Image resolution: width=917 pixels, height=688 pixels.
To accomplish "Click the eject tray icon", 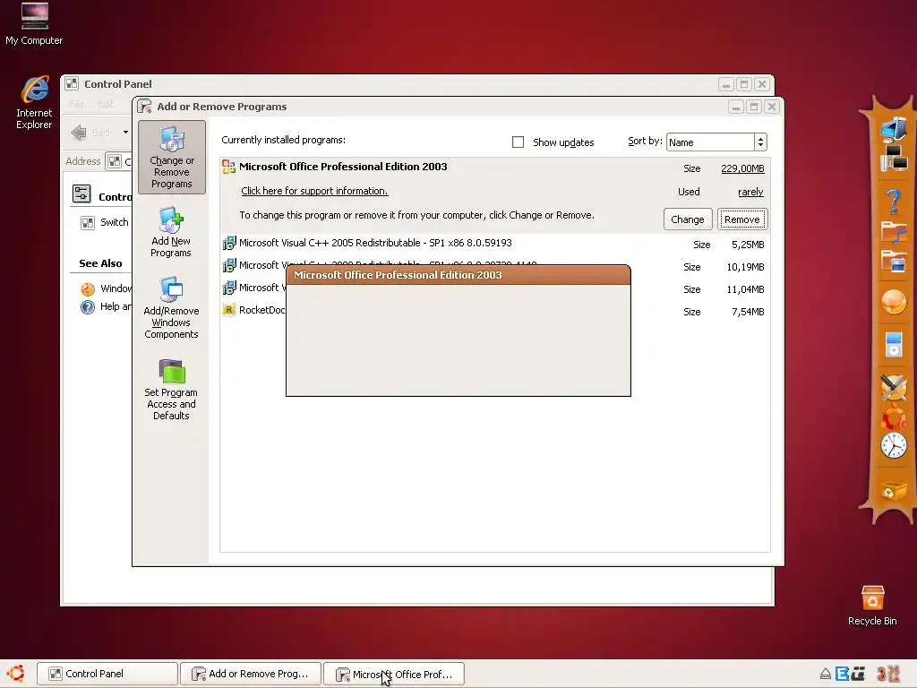I will pyautogui.click(x=825, y=674).
